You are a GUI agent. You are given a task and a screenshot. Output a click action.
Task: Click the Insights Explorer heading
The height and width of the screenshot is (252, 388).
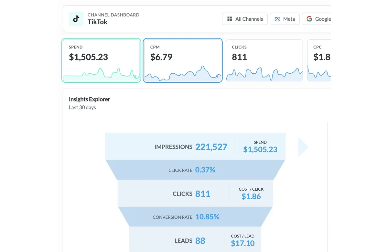[90, 99]
